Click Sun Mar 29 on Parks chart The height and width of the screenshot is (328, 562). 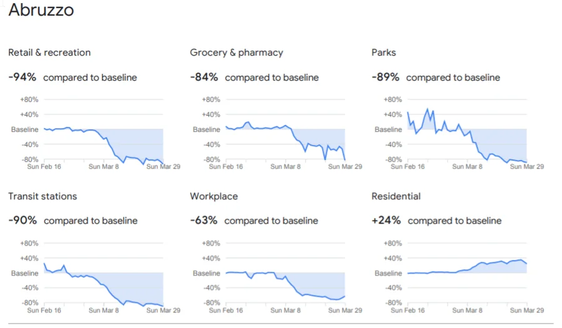click(527, 167)
